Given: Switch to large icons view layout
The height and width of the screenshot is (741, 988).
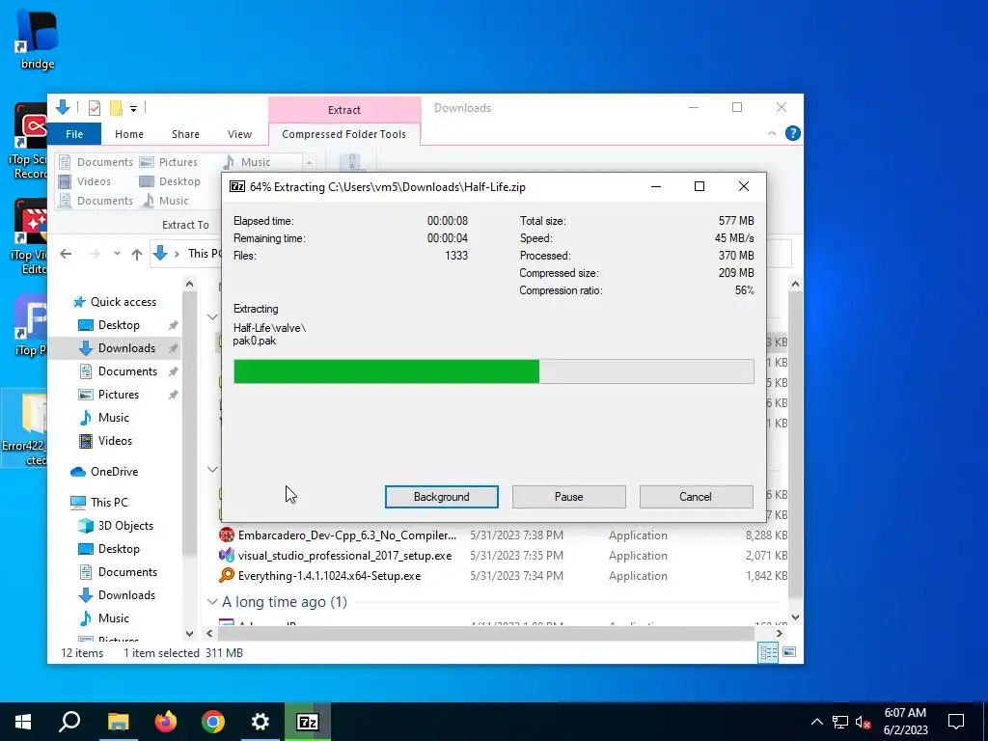Looking at the screenshot, I should click(789, 652).
